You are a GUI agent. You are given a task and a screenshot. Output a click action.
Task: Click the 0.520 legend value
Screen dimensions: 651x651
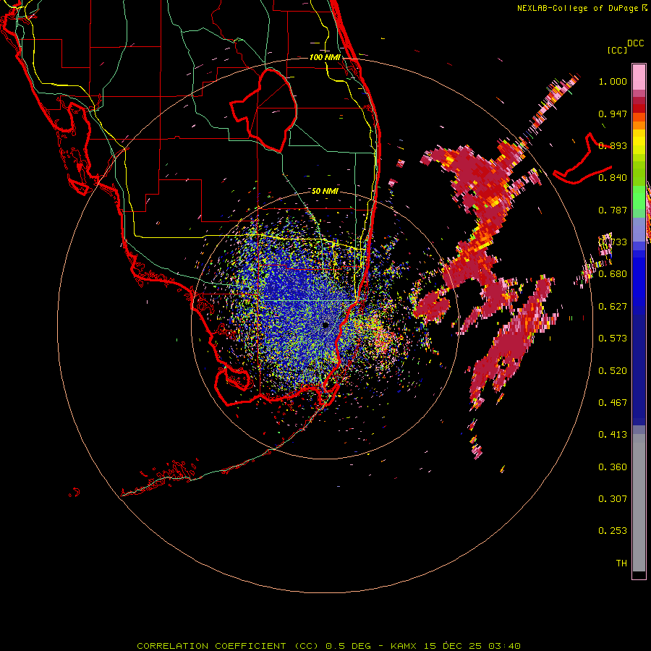tap(613, 371)
